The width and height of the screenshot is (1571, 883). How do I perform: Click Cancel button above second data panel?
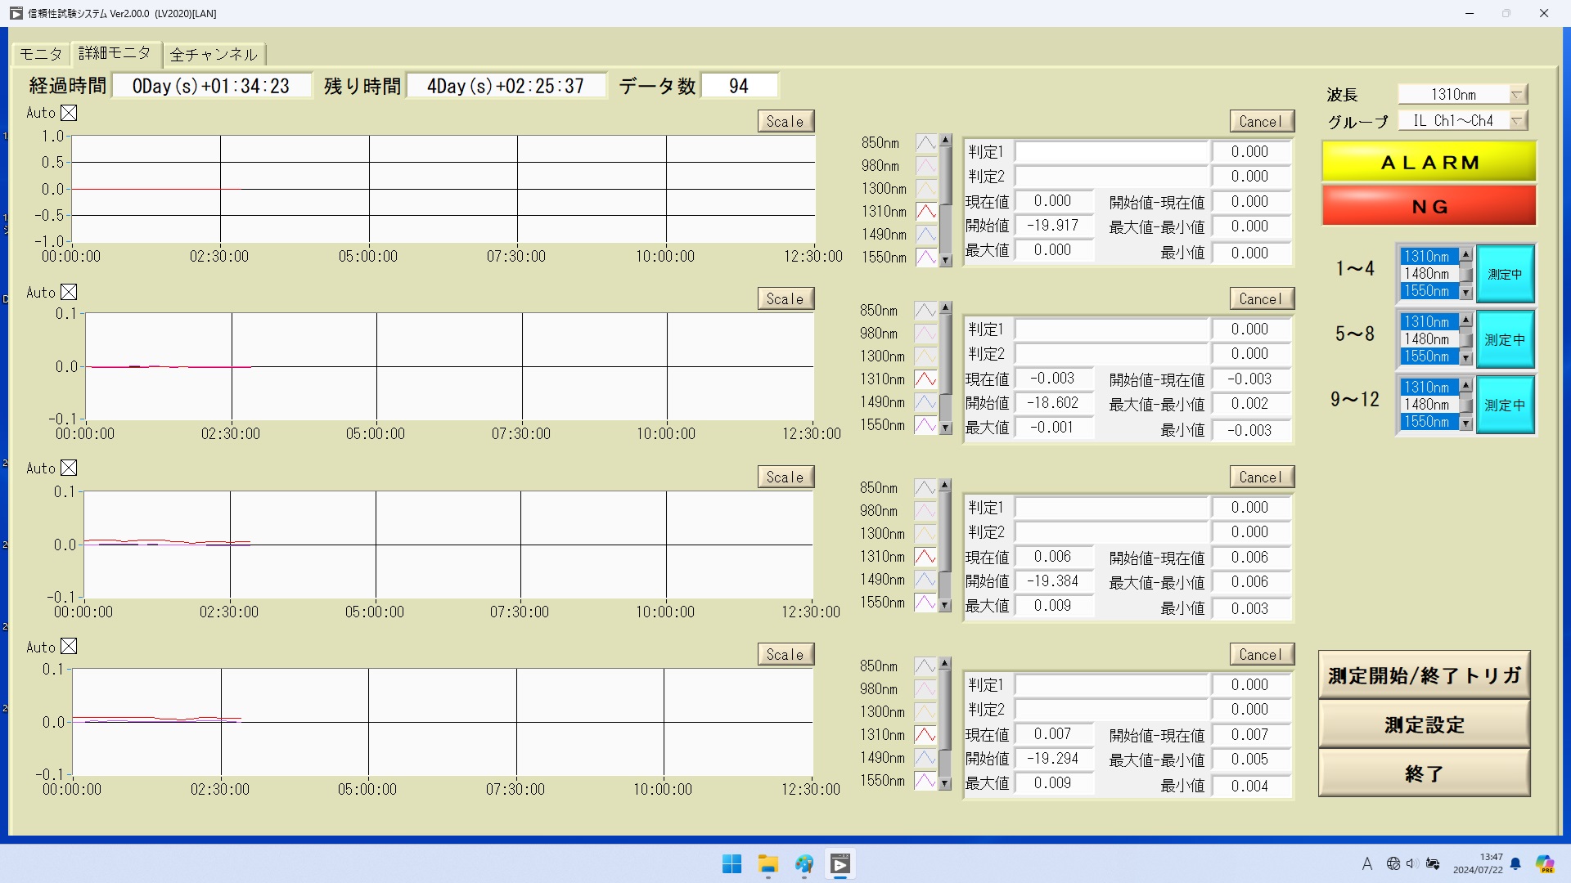click(x=1262, y=299)
